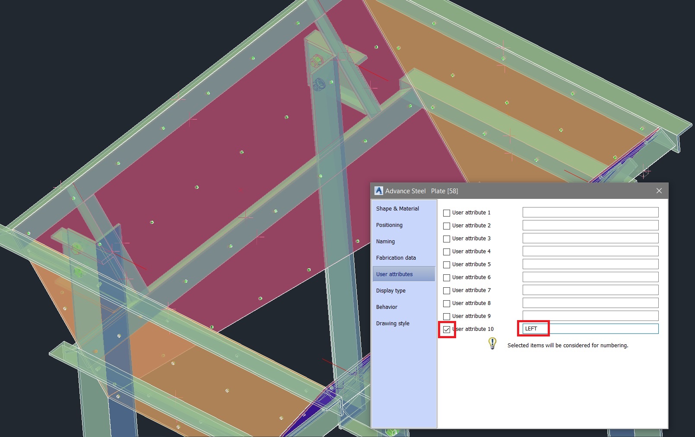
Task: Disable the User attribute 10 checkbox
Action: pos(446,329)
